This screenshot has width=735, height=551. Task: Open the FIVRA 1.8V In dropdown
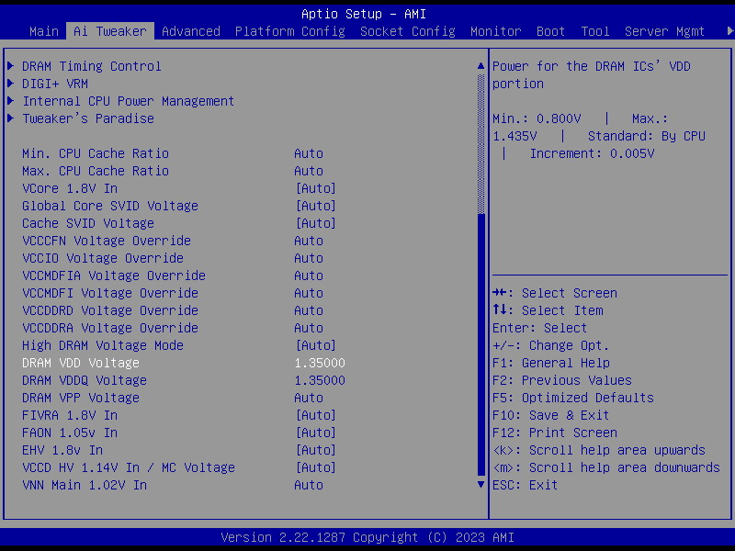[316, 415]
